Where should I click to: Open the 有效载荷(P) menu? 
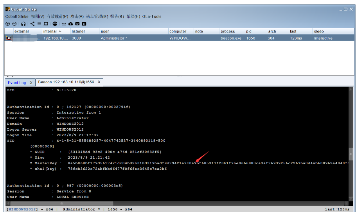[x=58, y=16]
